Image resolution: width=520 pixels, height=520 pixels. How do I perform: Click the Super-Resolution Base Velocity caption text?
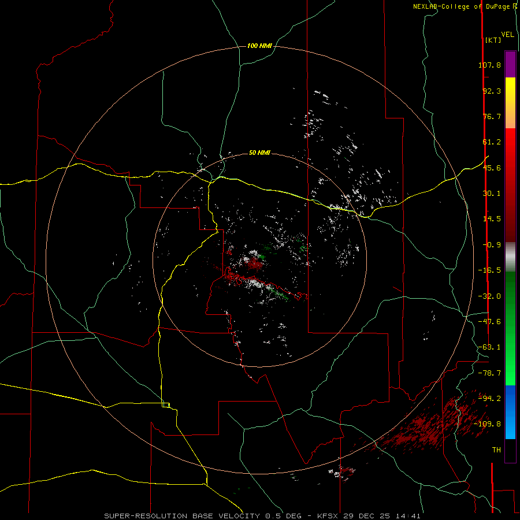pyautogui.click(x=262, y=516)
